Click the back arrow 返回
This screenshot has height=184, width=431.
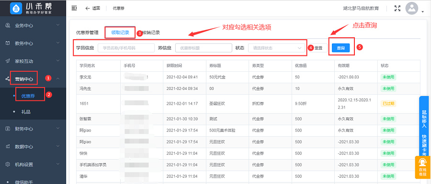click(x=88, y=8)
